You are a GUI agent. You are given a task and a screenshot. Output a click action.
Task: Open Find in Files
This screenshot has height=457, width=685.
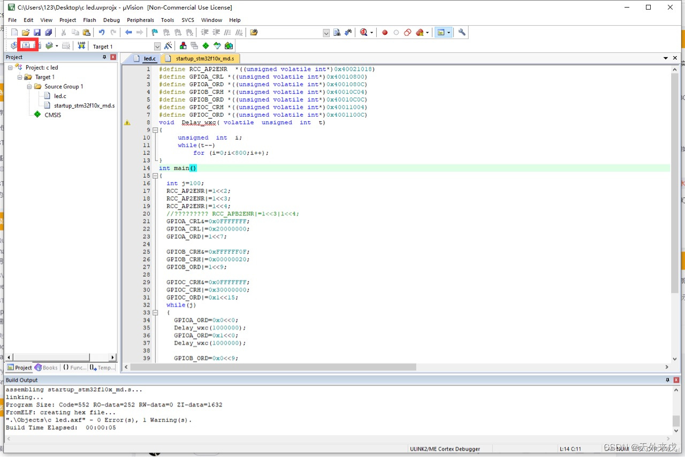coord(254,33)
